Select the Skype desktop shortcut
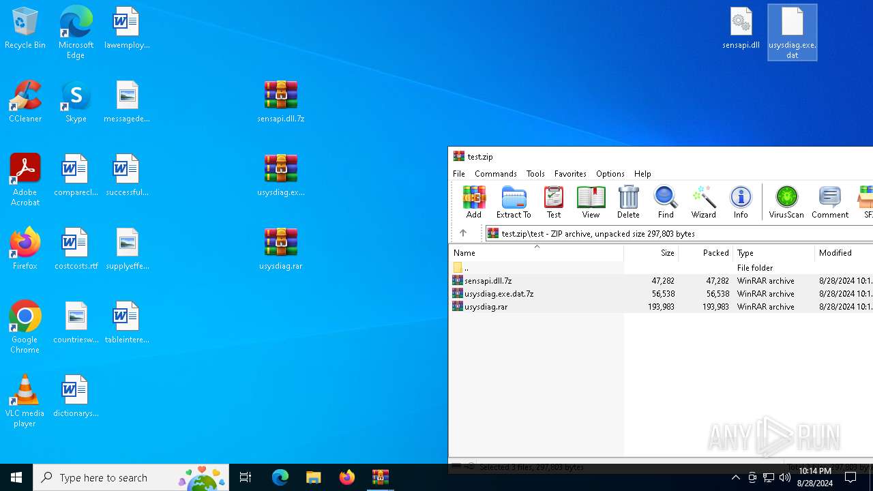Viewport: 873px width, 491px height. point(76,102)
